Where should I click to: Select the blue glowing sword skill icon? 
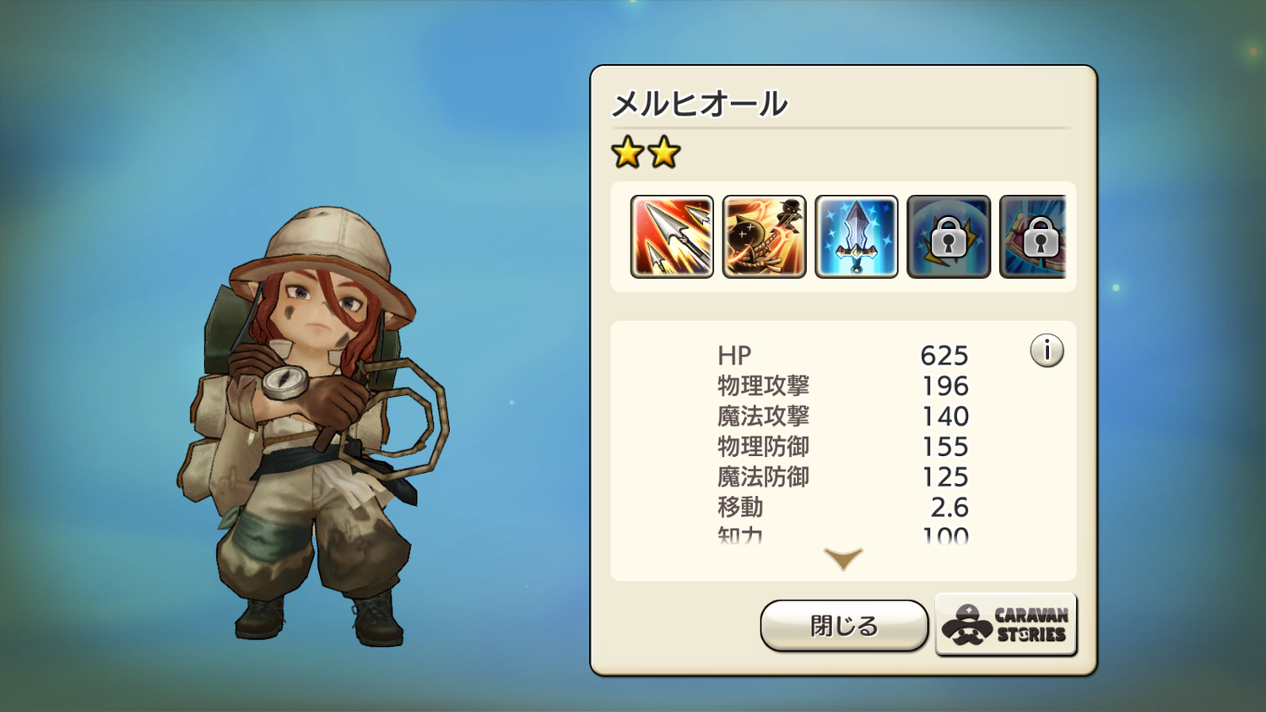click(x=856, y=236)
